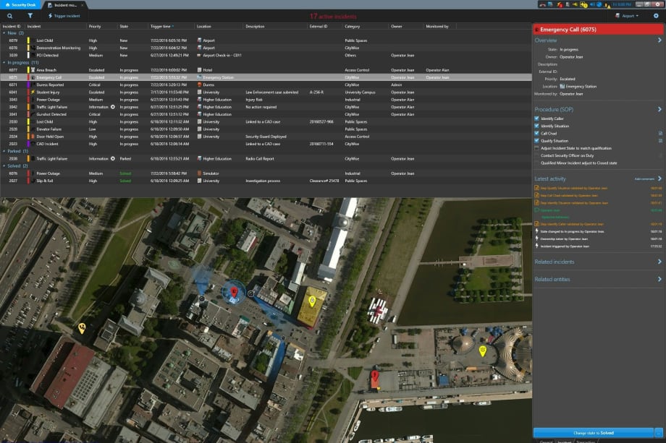Check Contact Security Officer on Duty
Screen dimensions: 666x443
tap(536, 155)
